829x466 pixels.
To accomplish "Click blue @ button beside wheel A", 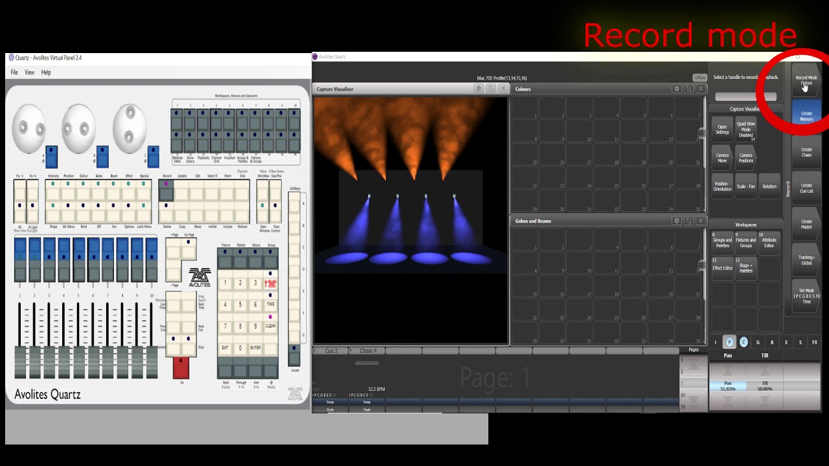I will click(x=52, y=157).
